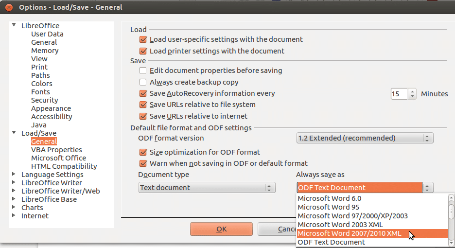Enable Always create backup copy
Image resolution: width=455 pixels, height=248 pixels.
tap(143, 82)
